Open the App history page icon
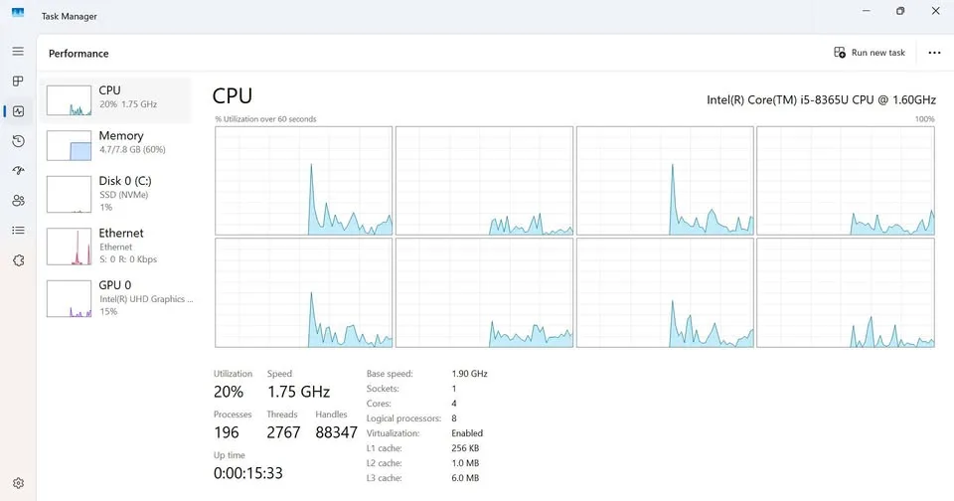Screen dimensions: 954x501 18,141
